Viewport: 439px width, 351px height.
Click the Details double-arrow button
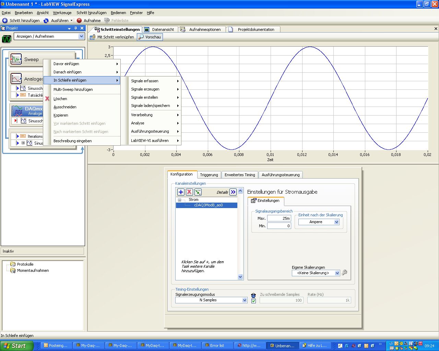pyautogui.click(x=233, y=192)
